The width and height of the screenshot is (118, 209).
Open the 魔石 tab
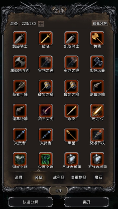coord(99,178)
